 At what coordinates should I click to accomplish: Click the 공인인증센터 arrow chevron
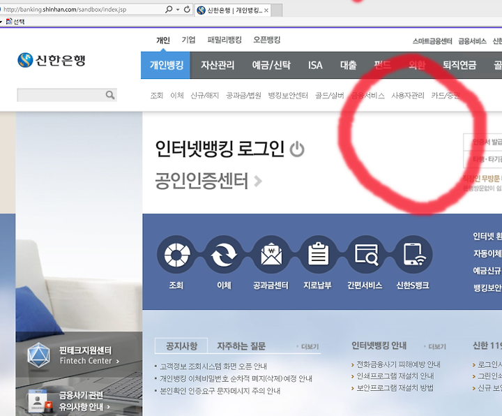coord(258,181)
